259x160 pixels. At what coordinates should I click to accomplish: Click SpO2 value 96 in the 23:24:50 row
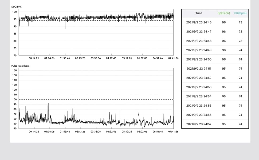(224, 59)
